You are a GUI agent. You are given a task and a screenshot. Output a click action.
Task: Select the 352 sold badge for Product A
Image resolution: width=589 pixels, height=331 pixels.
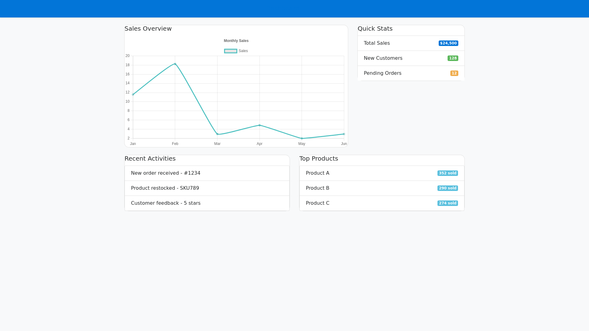(448, 173)
